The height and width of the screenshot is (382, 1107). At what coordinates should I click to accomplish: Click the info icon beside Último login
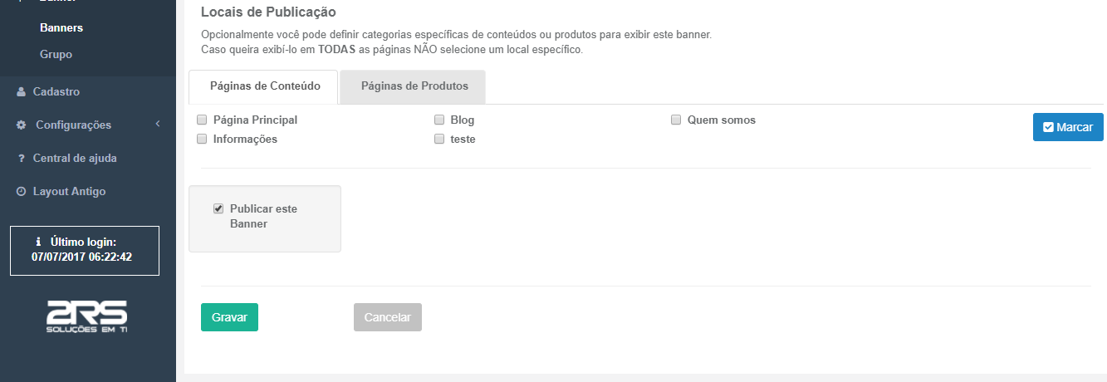39,242
